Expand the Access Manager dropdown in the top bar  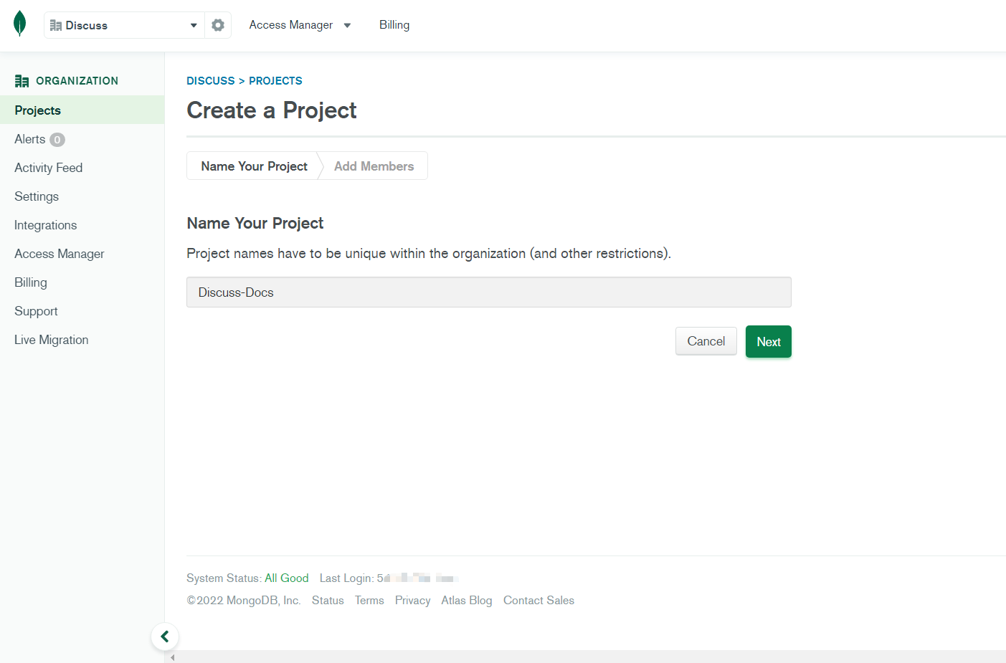[x=300, y=24]
